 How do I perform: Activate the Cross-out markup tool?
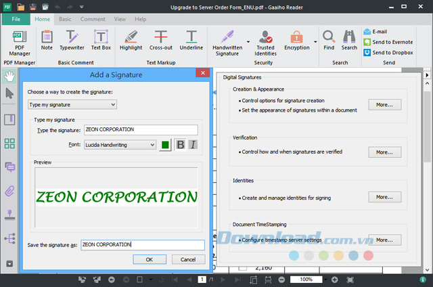pyautogui.click(x=161, y=41)
